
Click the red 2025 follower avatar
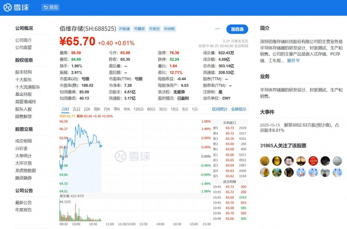[313, 161]
